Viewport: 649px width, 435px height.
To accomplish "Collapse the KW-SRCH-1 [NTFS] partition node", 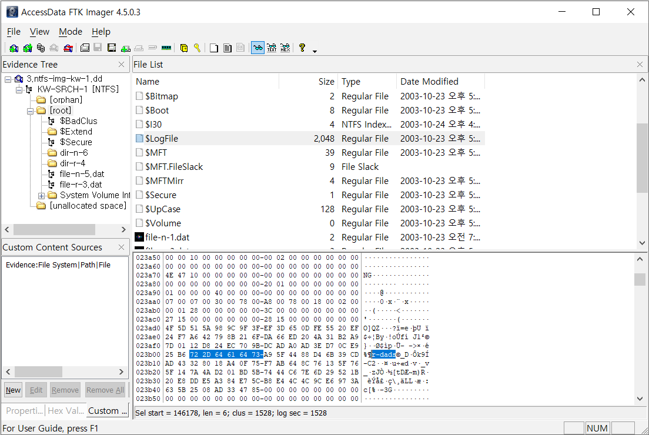I will click(x=19, y=89).
